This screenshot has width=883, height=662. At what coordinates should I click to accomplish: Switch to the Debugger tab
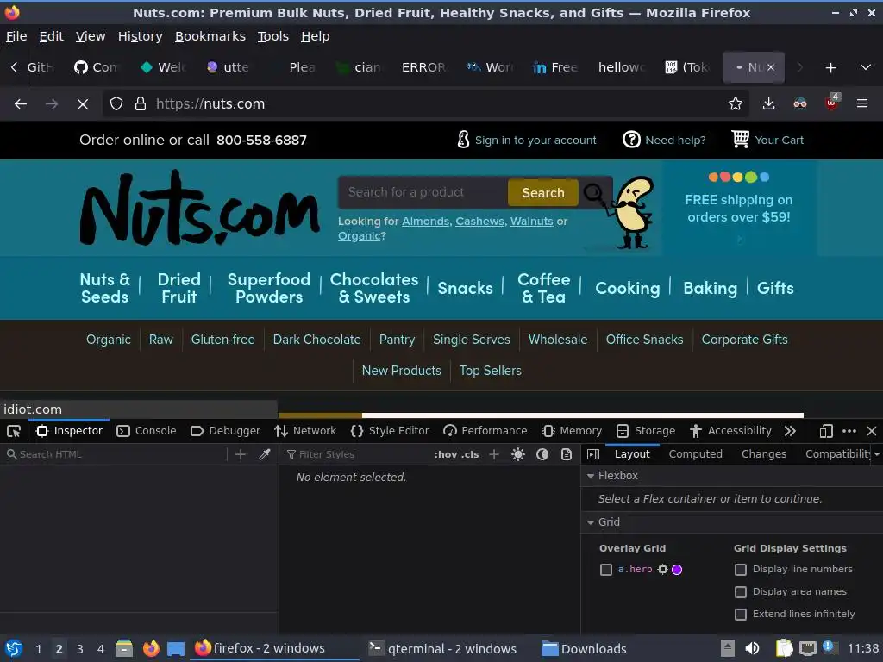(225, 431)
